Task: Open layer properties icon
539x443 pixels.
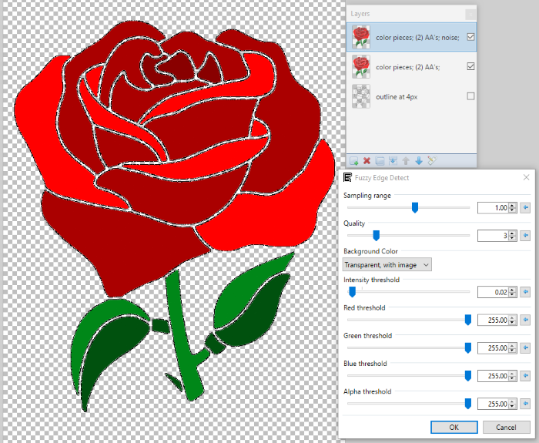Action: pyautogui.click(x=432, y=160)
